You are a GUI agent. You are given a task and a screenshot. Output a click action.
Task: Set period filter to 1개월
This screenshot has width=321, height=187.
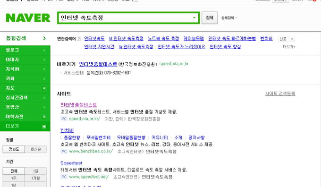[35, 178]
